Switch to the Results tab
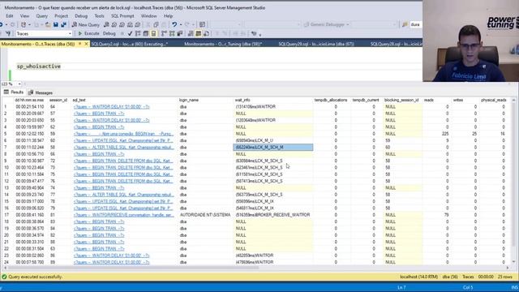Screen dimensions: 519x292 point(14,92)
